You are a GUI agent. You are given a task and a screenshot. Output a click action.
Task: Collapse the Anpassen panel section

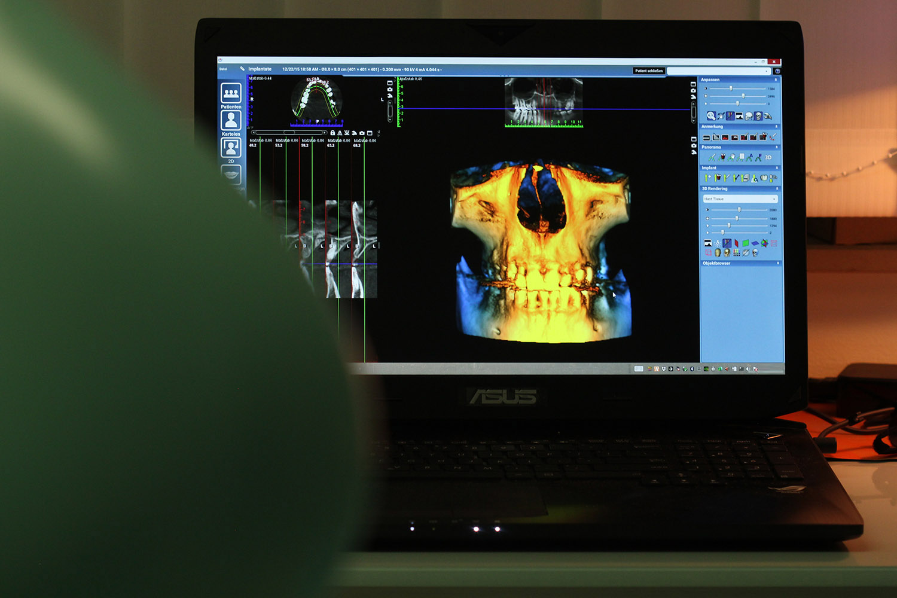[776, 80]
